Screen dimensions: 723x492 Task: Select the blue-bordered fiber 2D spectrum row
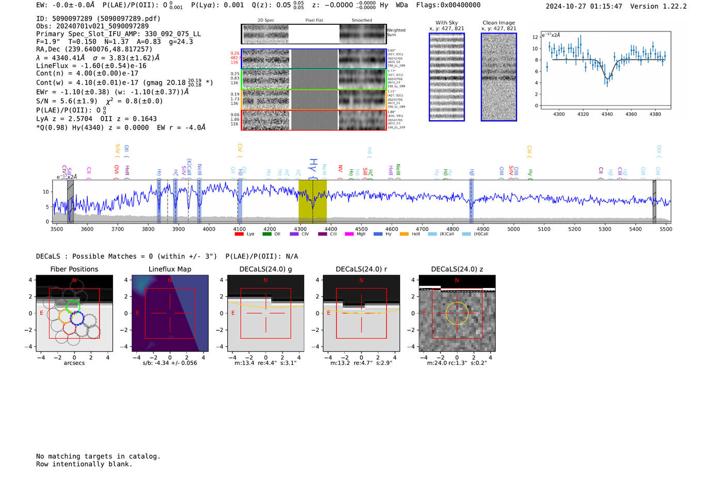pos(313,59)
